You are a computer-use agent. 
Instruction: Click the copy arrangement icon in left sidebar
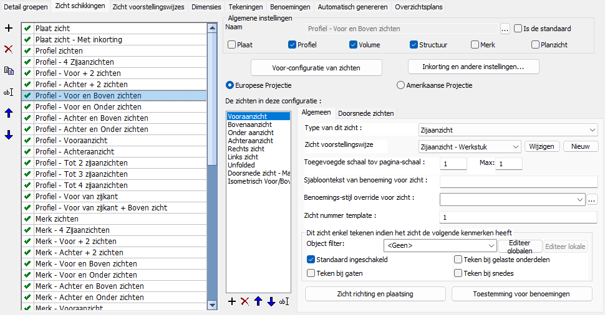[8, 71]
